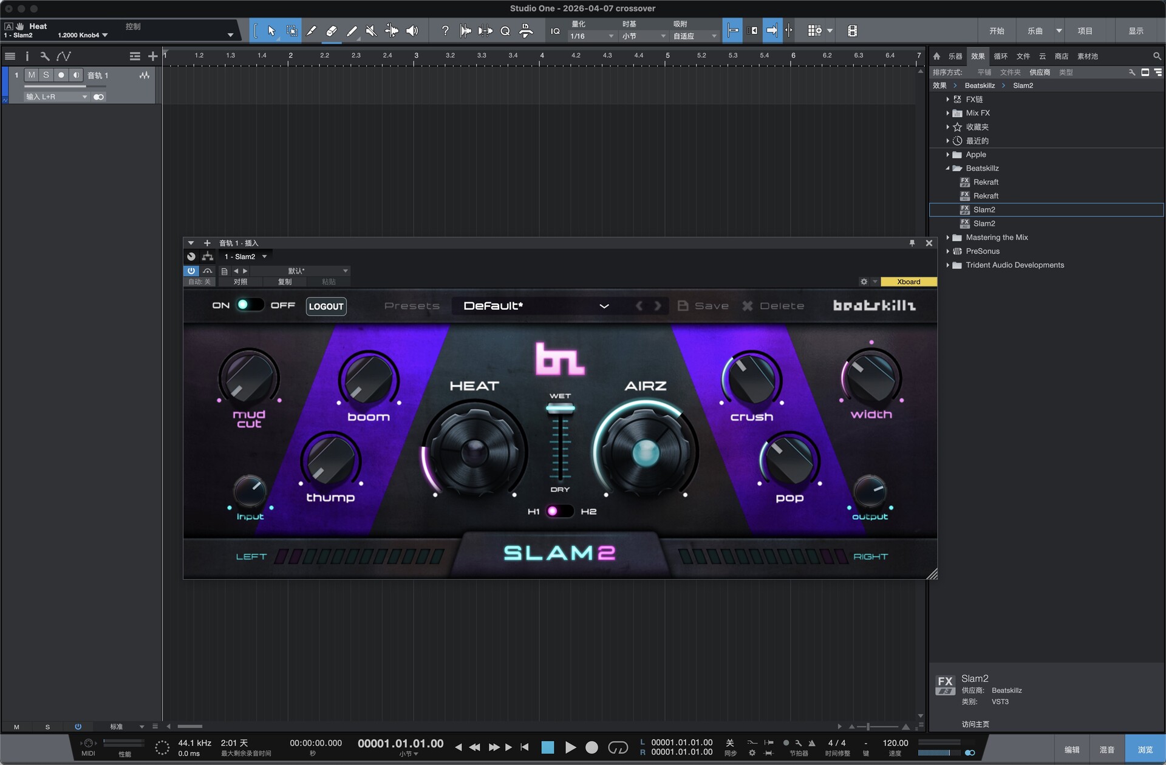Select the Range tool

[292, 31]
